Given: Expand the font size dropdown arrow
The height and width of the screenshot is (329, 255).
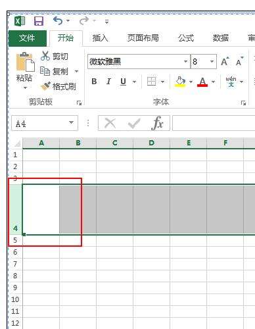Looking at the screenshot, I should click(212, 61).
